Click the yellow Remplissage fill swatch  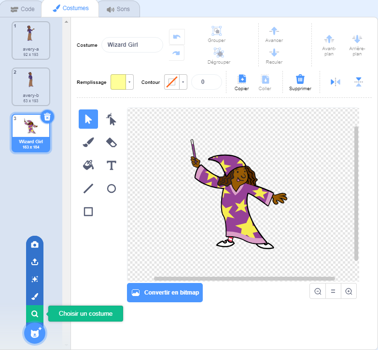pyautogui.click(x=118, y=82)
